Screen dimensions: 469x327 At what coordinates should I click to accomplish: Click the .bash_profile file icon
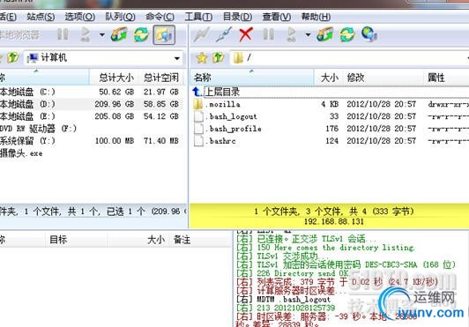tap(198, 129)
